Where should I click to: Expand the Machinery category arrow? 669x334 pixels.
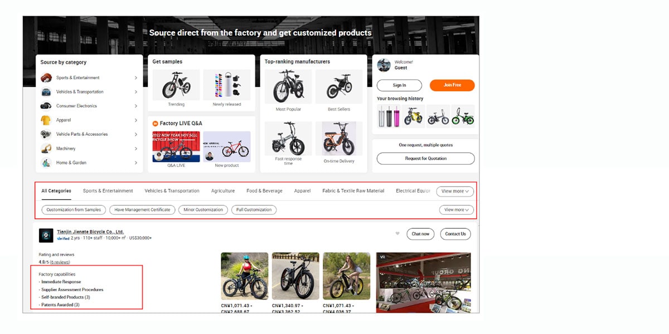(135, 149)
